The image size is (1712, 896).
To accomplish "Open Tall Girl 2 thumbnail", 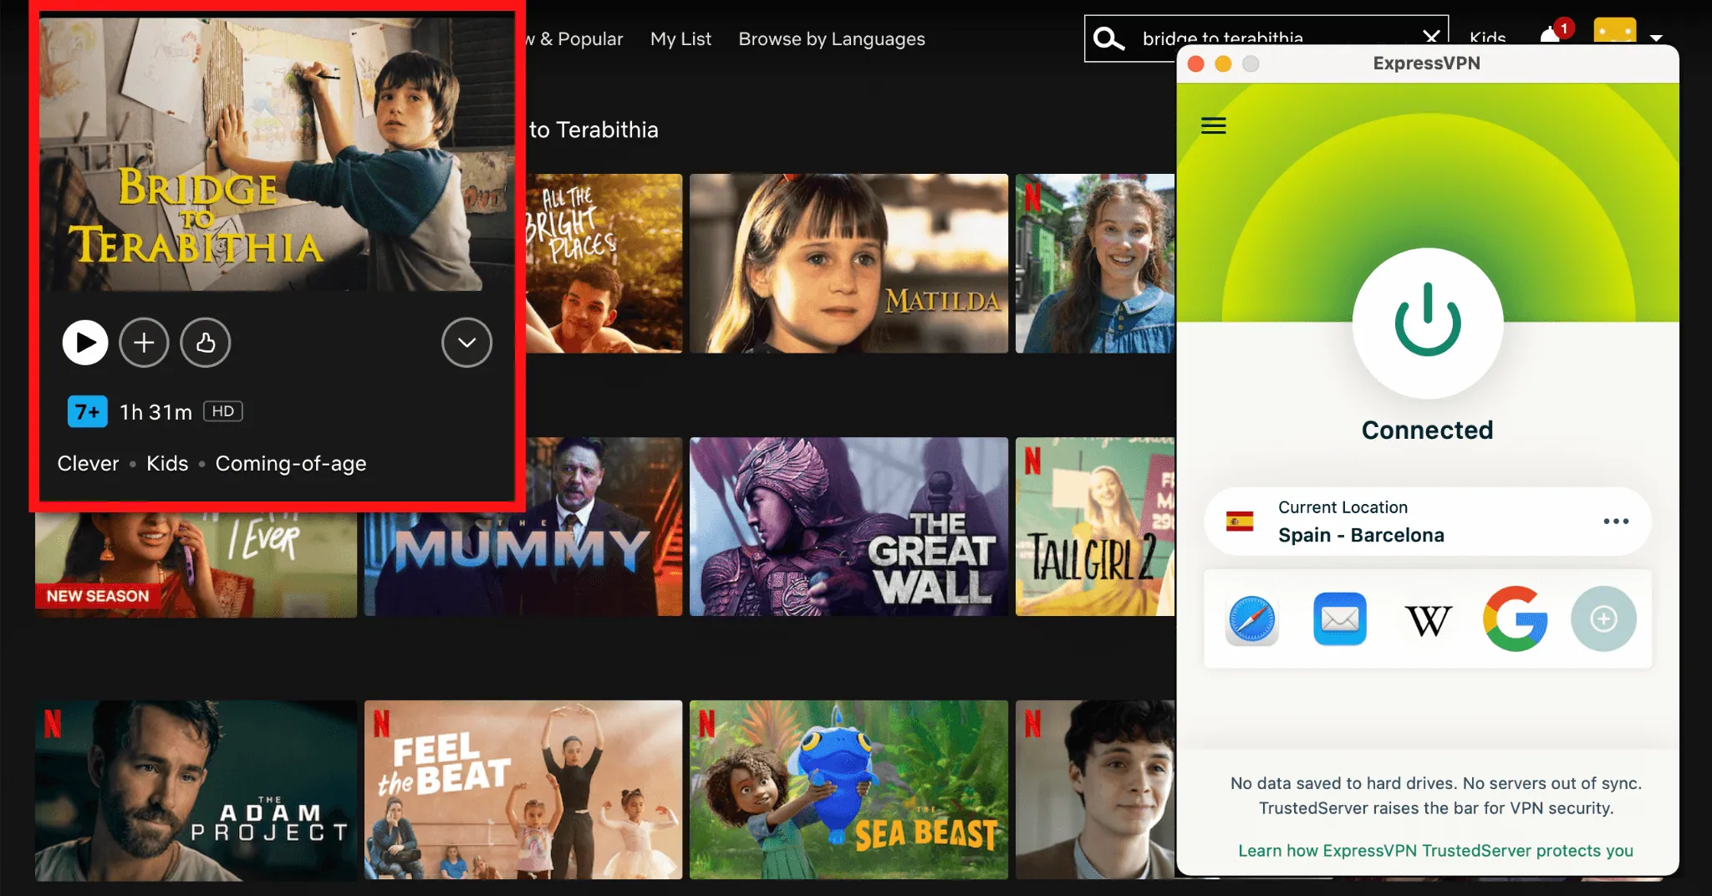I will (1095, 527).
